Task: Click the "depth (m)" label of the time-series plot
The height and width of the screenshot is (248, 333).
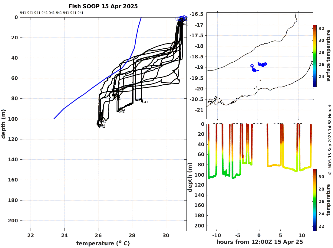Action: (190, 177)
